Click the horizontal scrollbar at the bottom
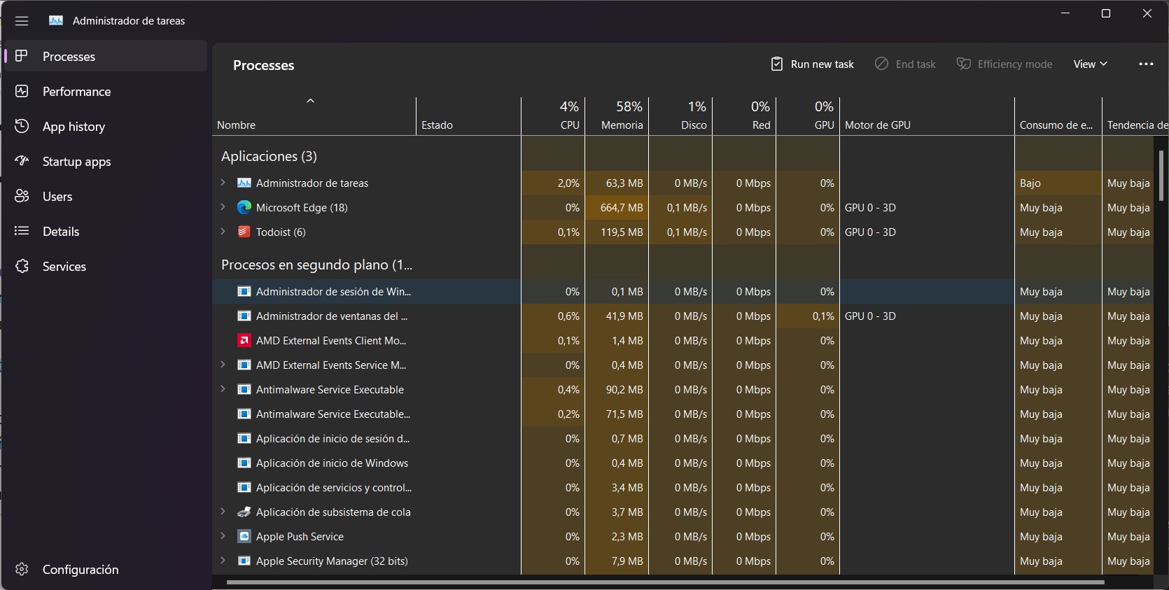The width and height of the screenshot is (1169, 590). click(x=665, y=582)
